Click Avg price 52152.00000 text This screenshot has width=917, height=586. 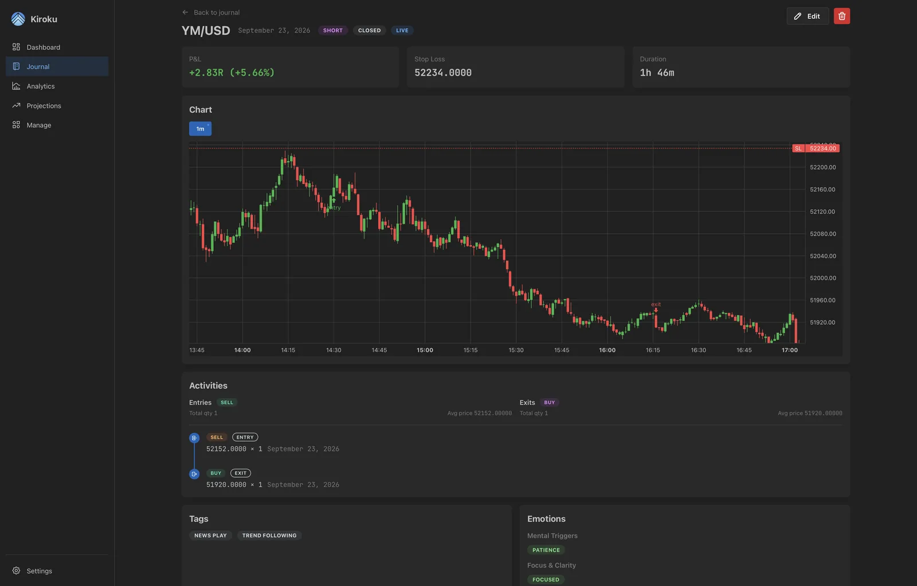click(479, 413)
